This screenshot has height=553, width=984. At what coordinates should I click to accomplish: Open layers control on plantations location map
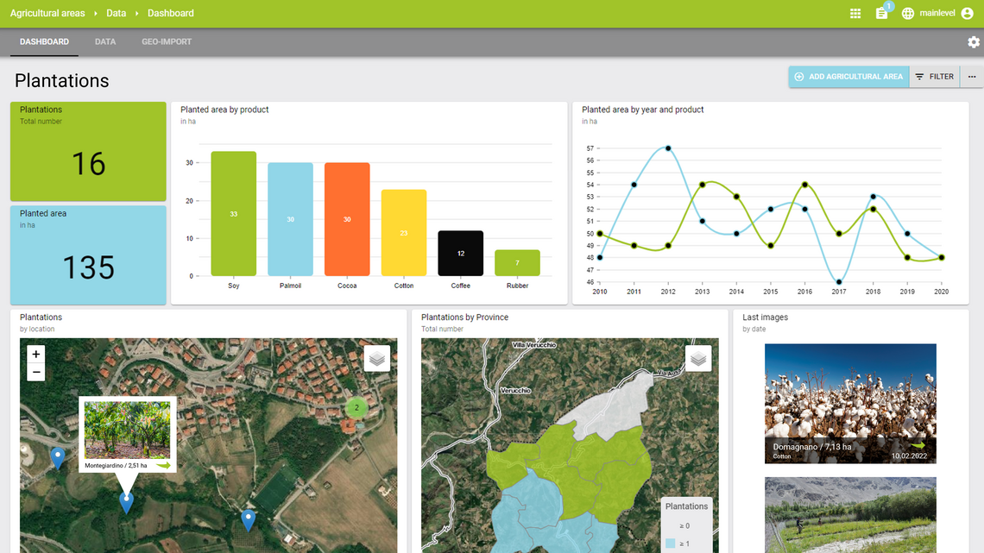pos(377,358)
